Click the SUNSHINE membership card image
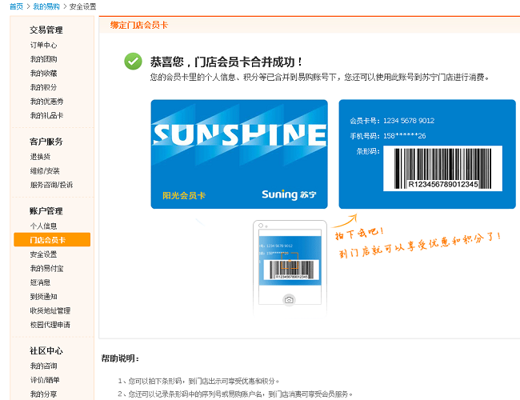 coord(239,154)
